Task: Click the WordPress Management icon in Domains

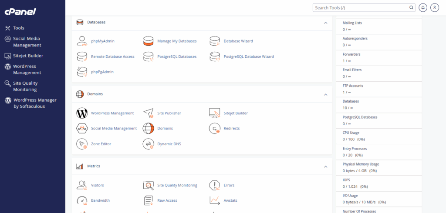Action: click(82, 113)
